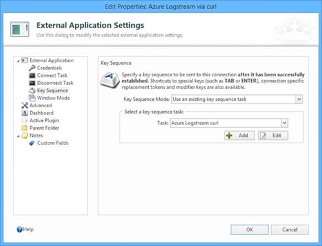Select the Disconnect Task tree item
The image size is (322, 246).
pos(55,83)
